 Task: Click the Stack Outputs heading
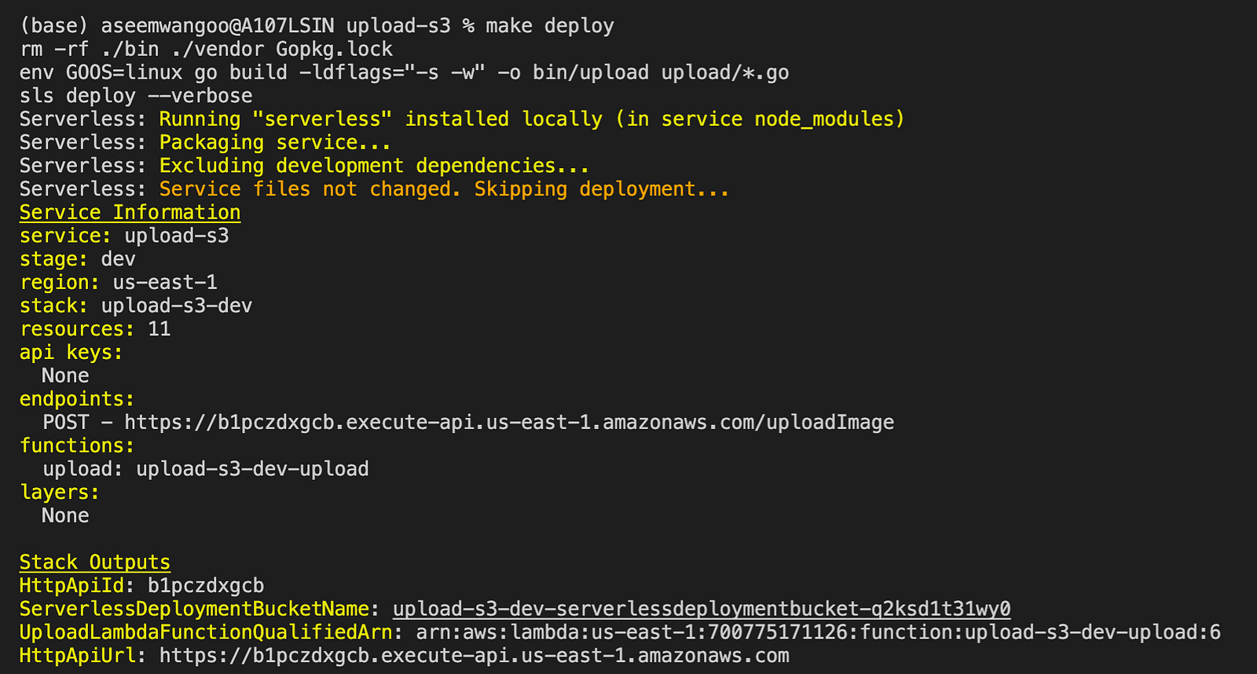(95, 562)
